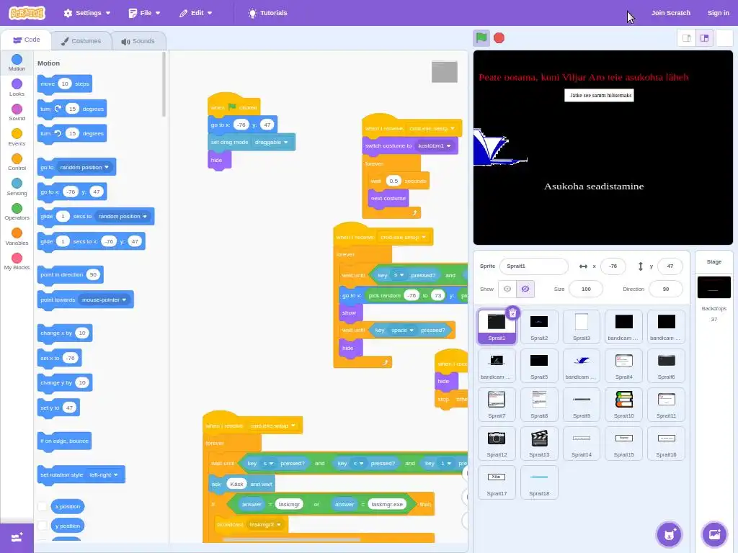The height and width of the screenshot is (553, 738).
Task: Select the Sprait7 sprite thumbnail
Action: (497, 405)
